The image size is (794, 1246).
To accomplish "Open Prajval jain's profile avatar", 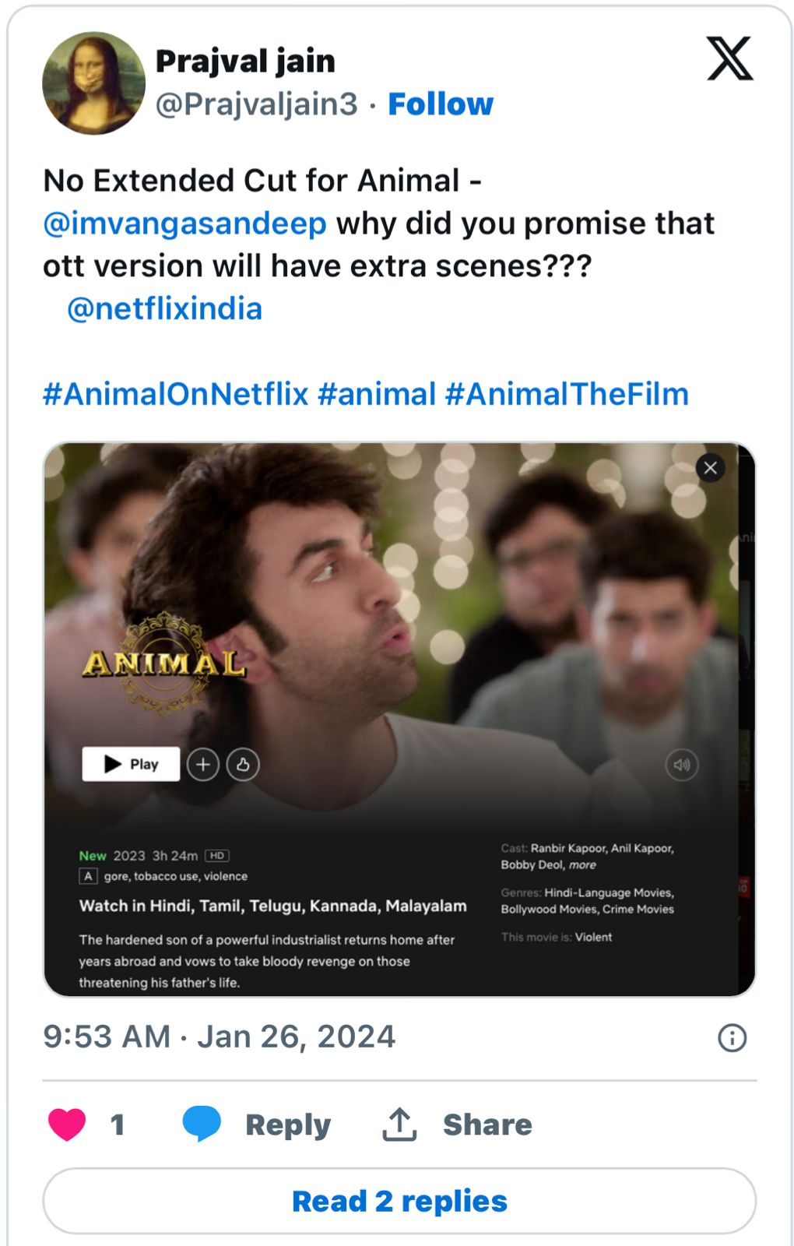I will [x=93, y=83].
